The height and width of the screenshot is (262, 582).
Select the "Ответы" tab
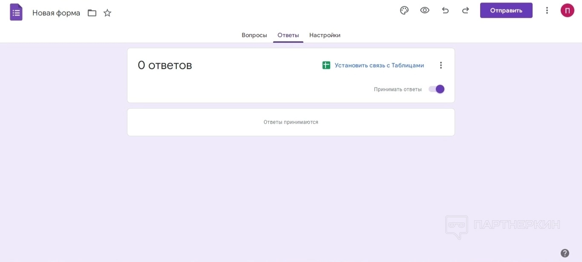coord(288,35)
